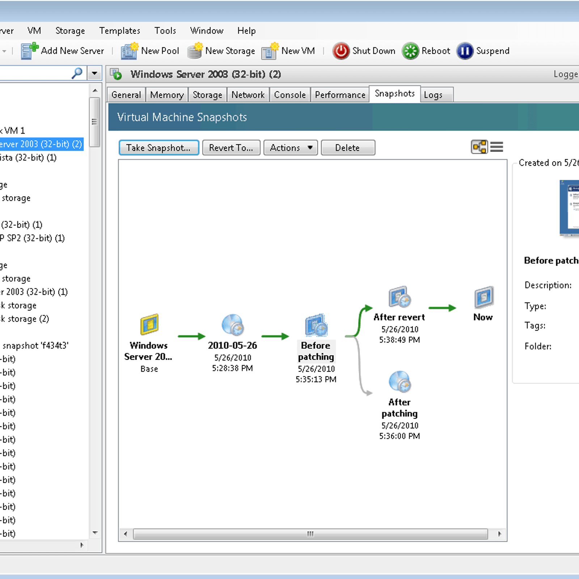Switch to snapshot tree view icon

(479, 147)
